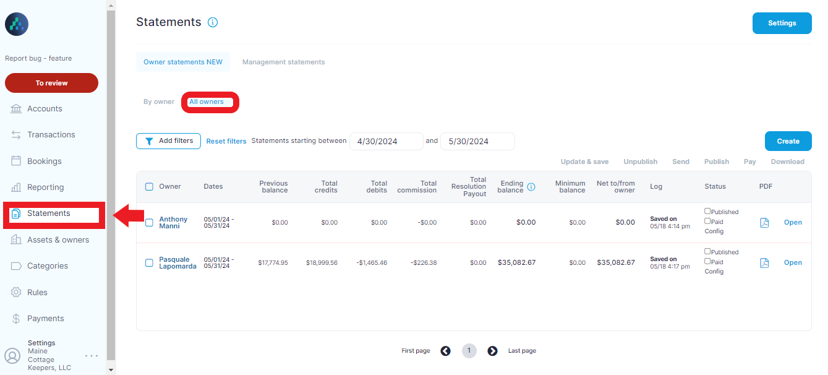The width and height of the screenshot is (828, 375).
Task: Check Published for Pasquale Lapomarda
Action: pyautogui.click(x=707, y=251)
